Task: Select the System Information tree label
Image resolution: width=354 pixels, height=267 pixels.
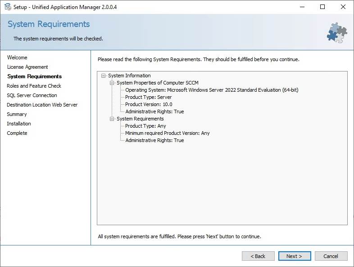Action: click(x=129, y=76)
